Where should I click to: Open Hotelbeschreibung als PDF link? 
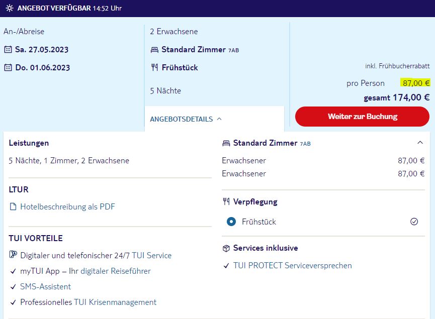tap(67, 207)
